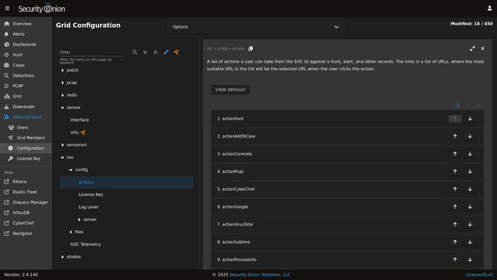Collapse all settings with double-up chevron
This screenshot has height=280, width=497.
point(155,52)
